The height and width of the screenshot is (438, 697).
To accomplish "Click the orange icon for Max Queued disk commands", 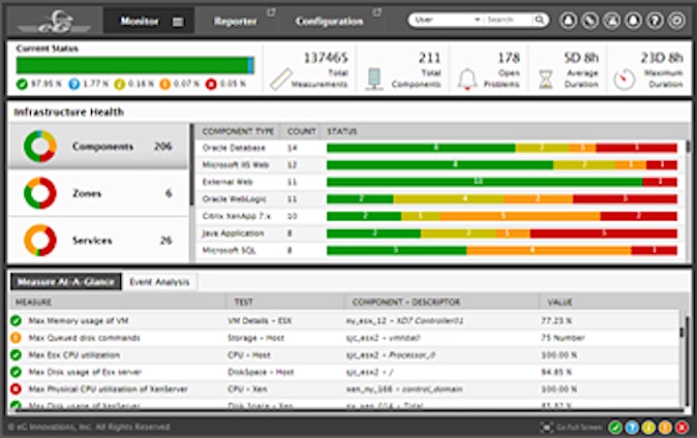I will click(16, 337).
